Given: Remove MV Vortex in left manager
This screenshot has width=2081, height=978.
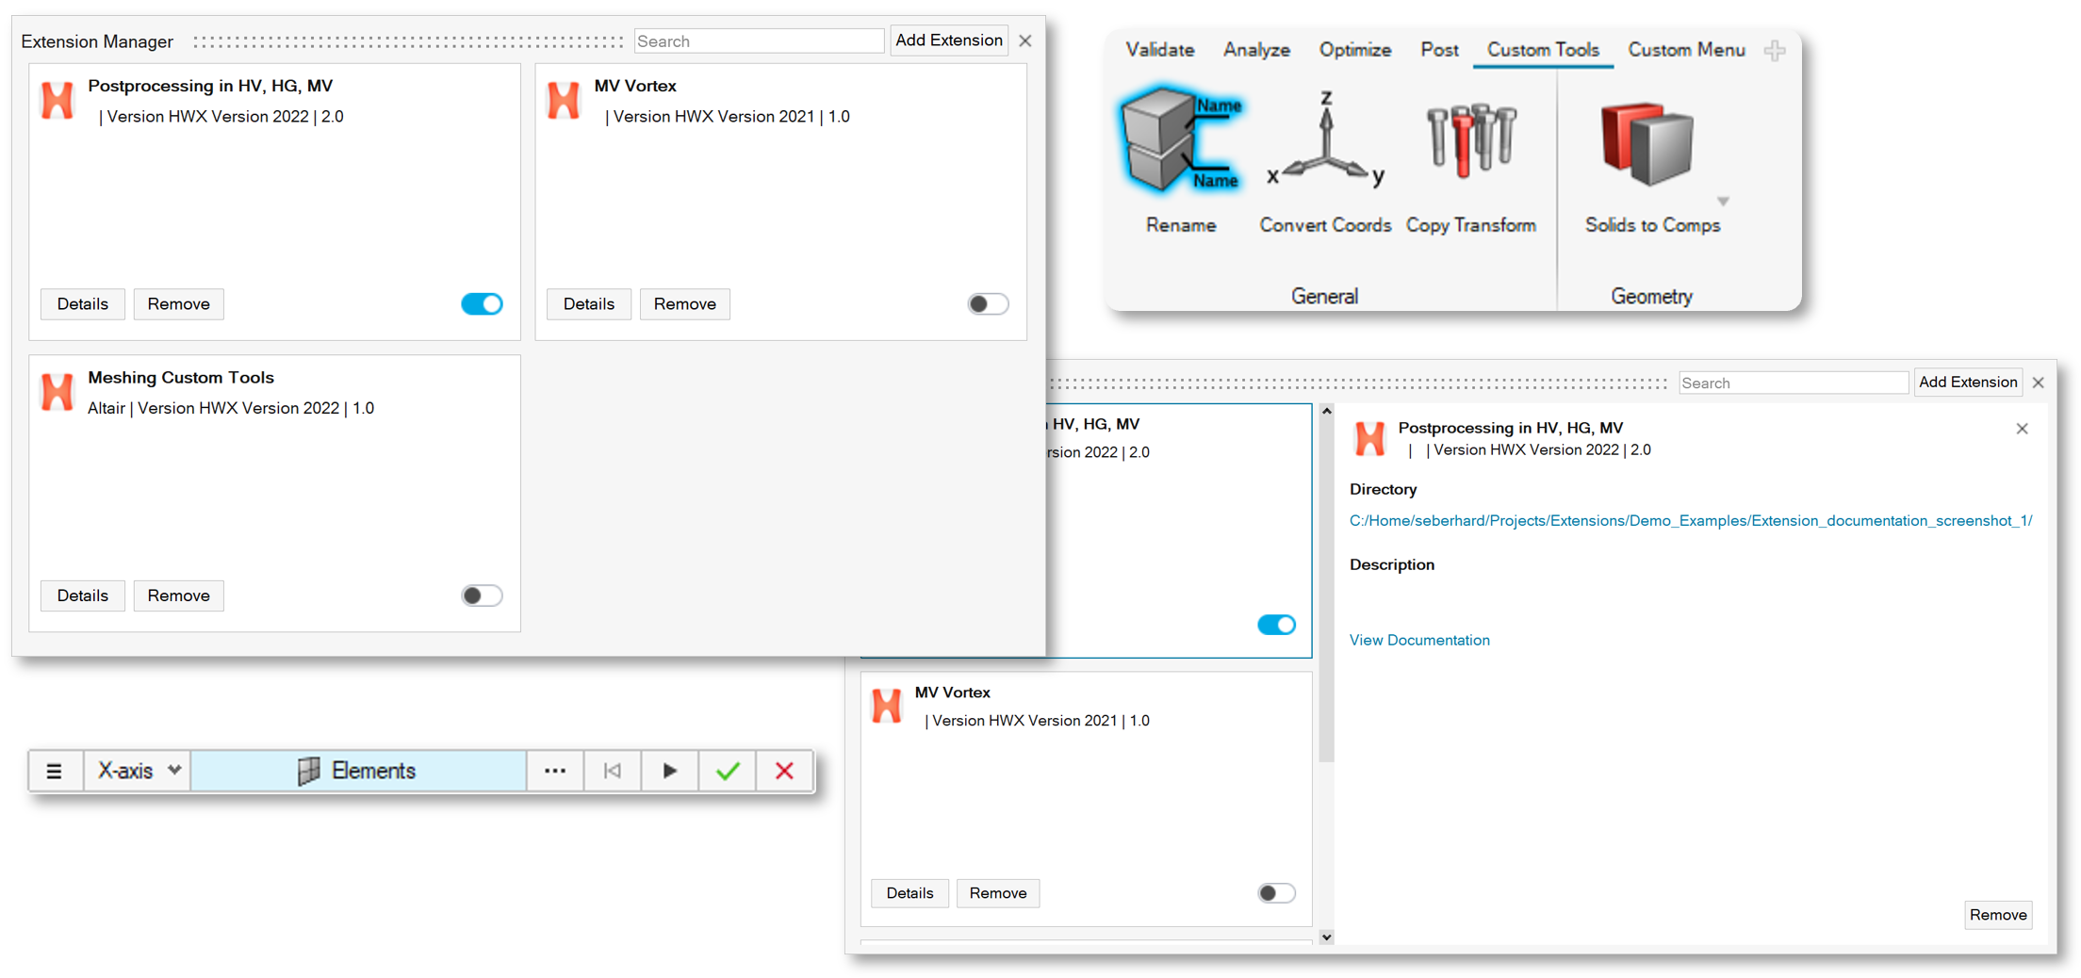Looking at the screenshot, I should pyautogui.click(x=685, y=304).
